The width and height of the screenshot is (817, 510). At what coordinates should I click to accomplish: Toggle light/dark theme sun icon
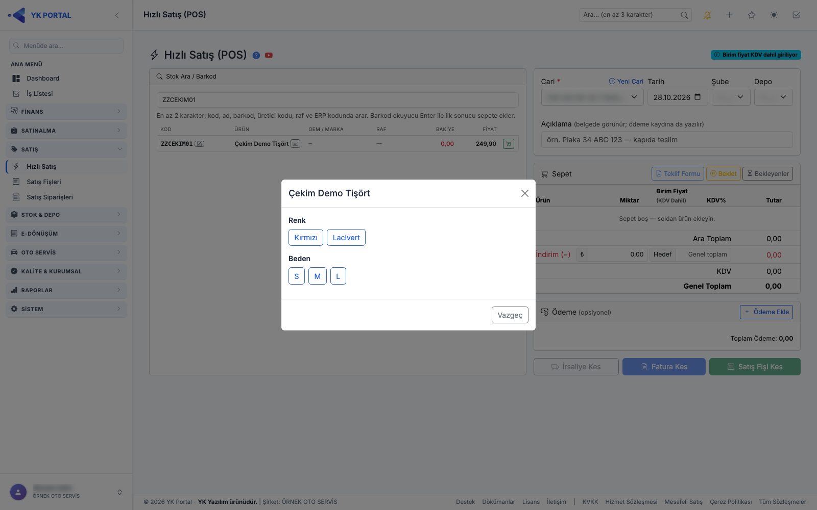(774, 15)
